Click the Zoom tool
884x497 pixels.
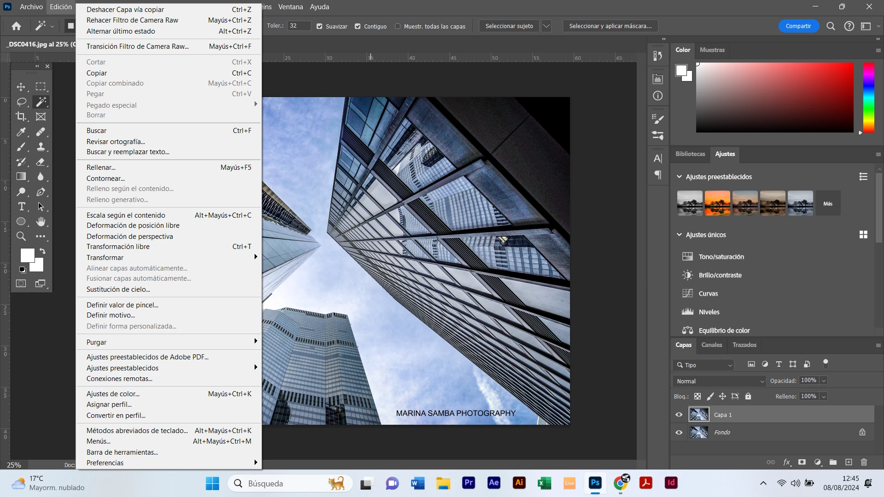tap(21, 237)
